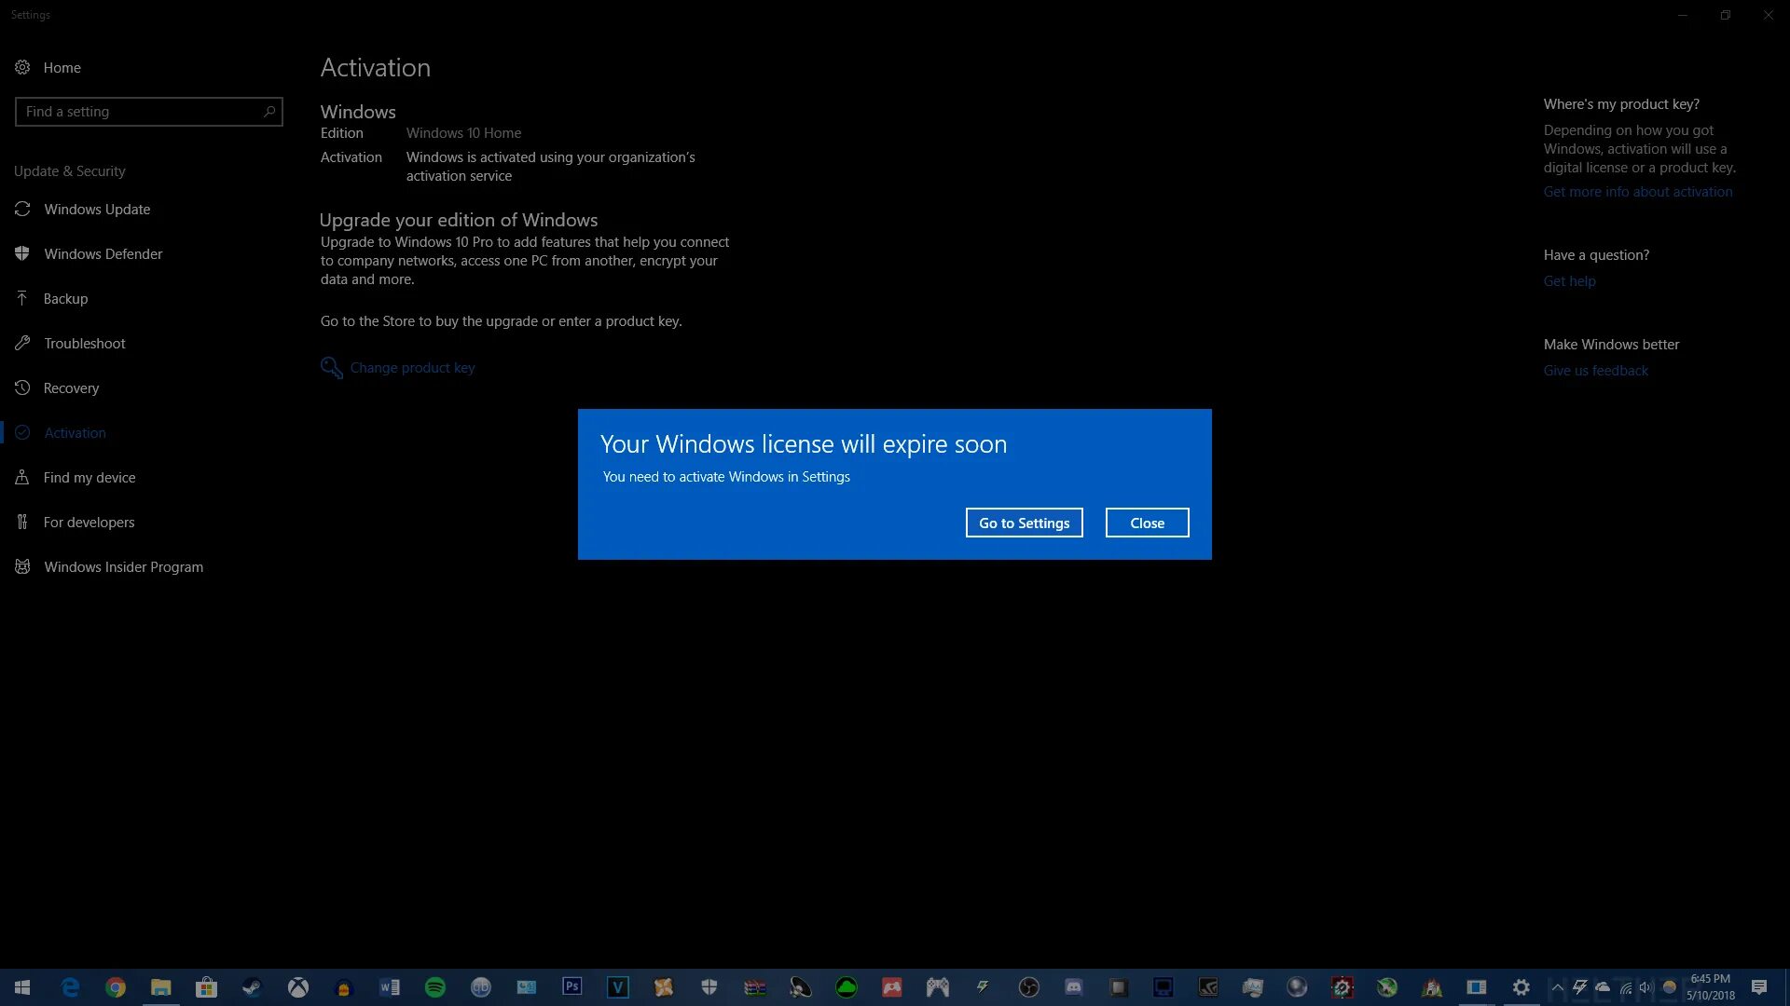Open Discord icon in taskbar
The width and height of the screenshot is (1790, 1006).
(x=1073, y=986)
